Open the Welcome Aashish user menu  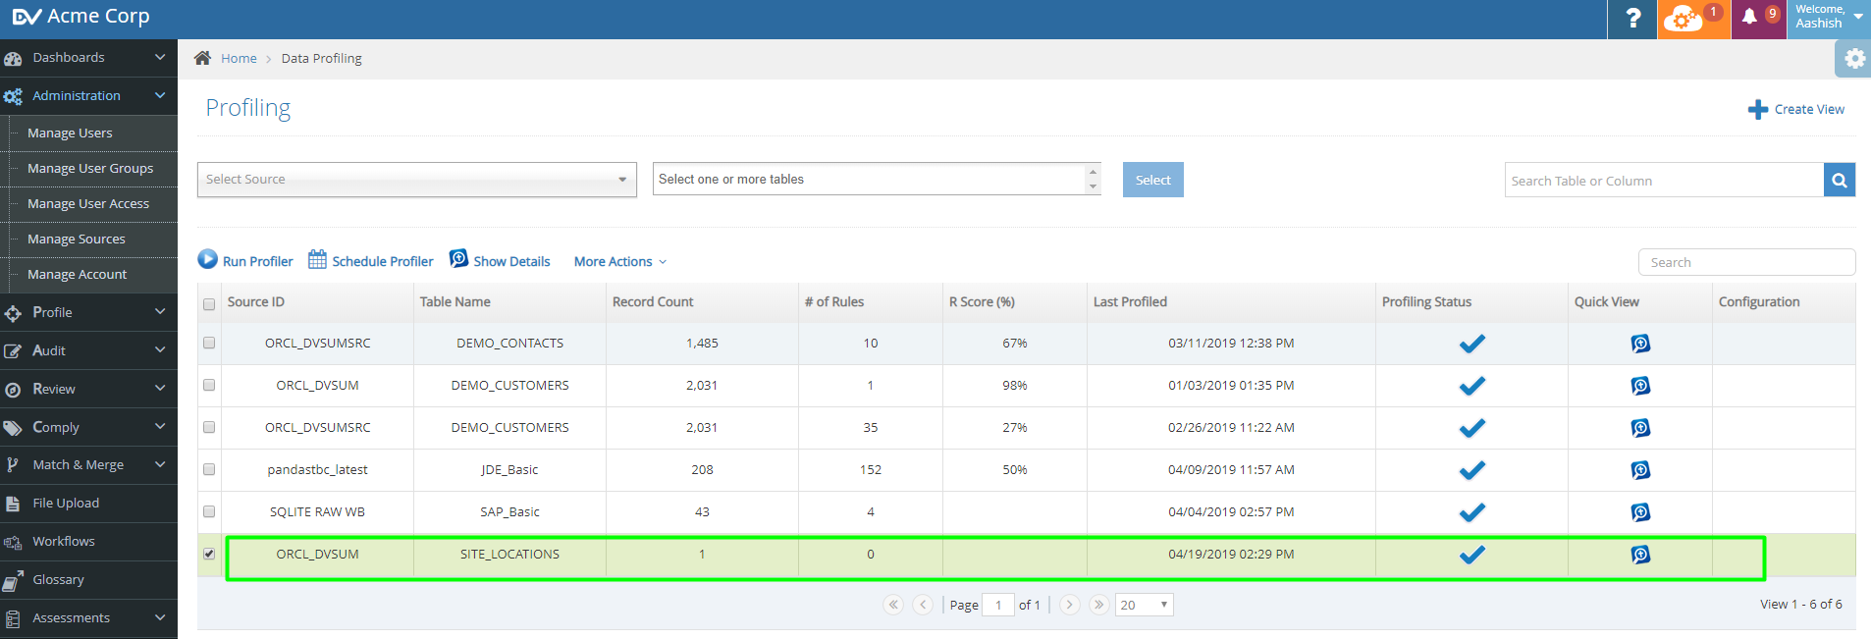(x=1829, y=17)
